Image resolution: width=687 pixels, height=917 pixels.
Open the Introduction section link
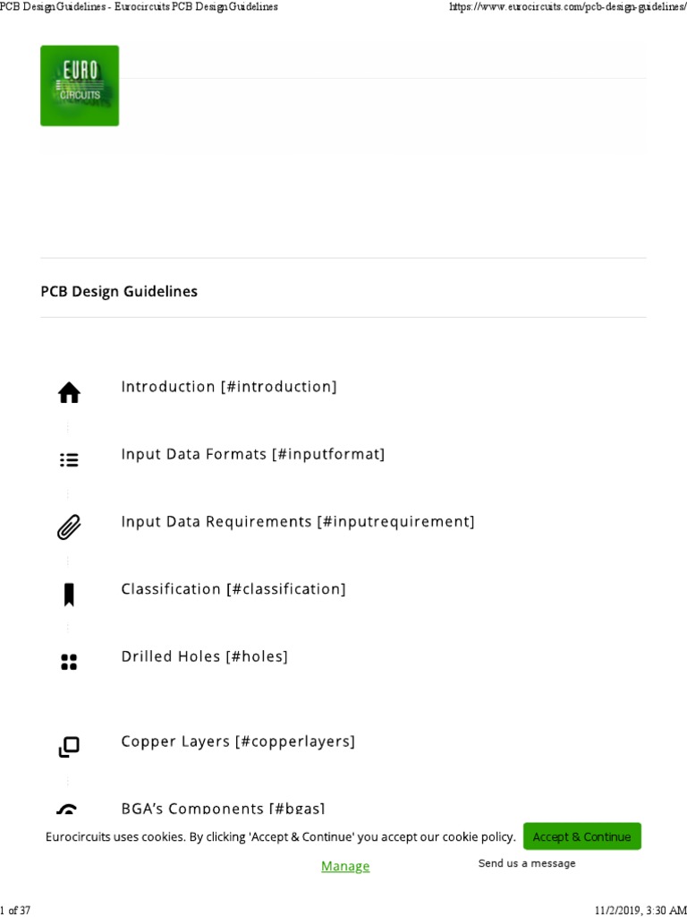(x=229, y=387)
